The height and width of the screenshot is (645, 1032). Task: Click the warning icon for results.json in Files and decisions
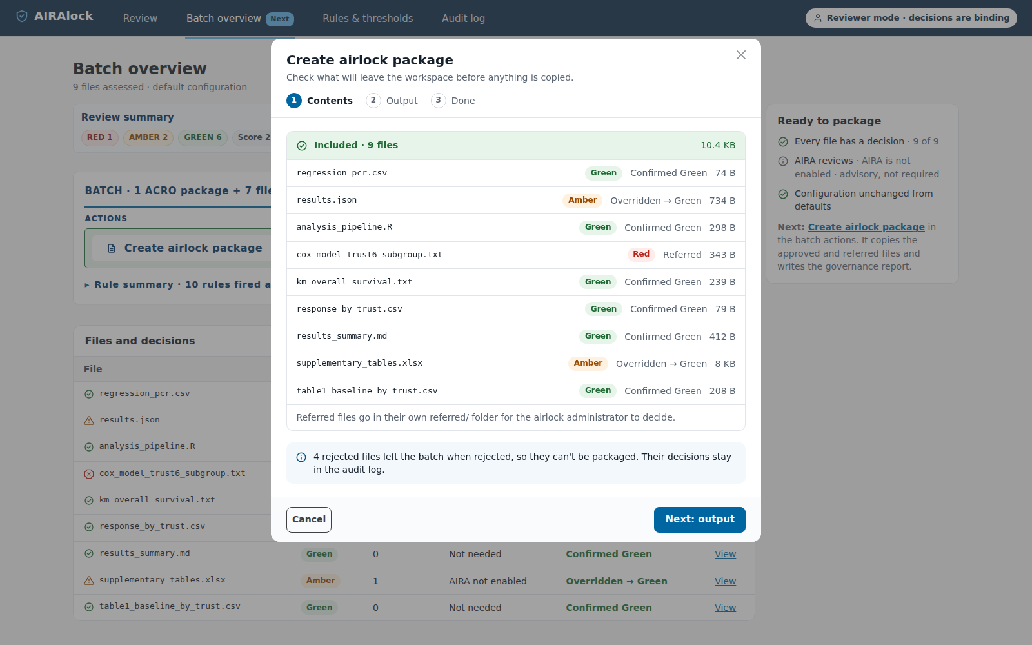click(89, 421)
